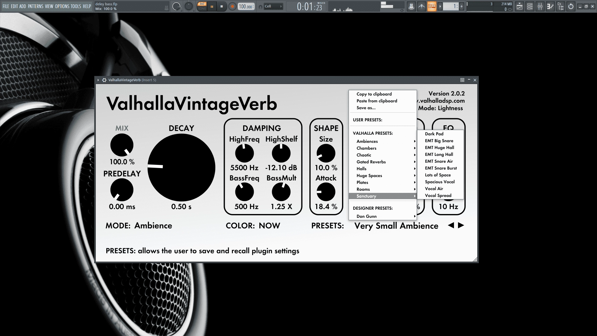Click the master volume knob in toolbar
597x336 pixels.
(x=176, y=6)
